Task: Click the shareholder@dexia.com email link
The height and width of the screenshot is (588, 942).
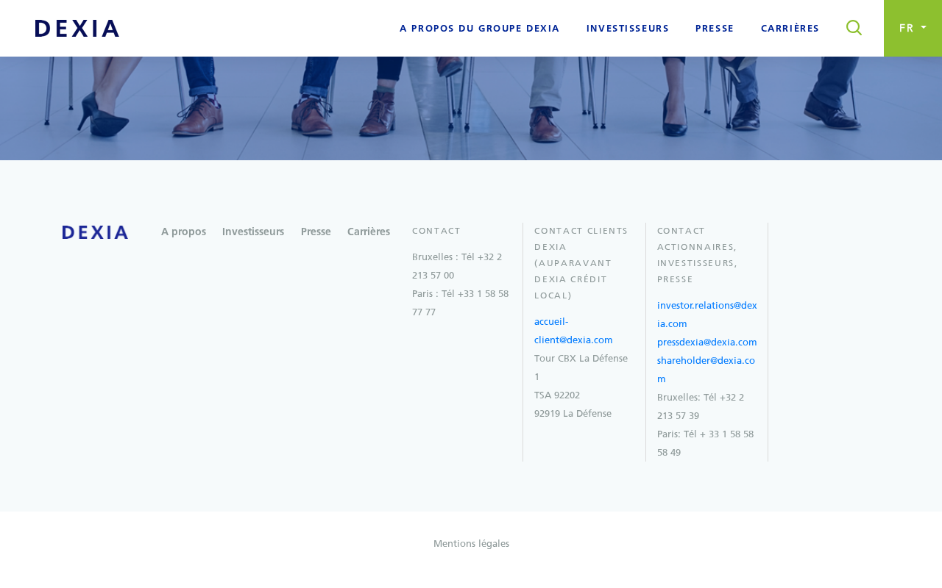Action: tap(706, 370)
